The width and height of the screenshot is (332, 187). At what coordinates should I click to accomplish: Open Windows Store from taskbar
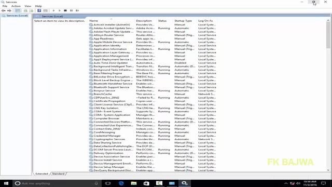146,183
